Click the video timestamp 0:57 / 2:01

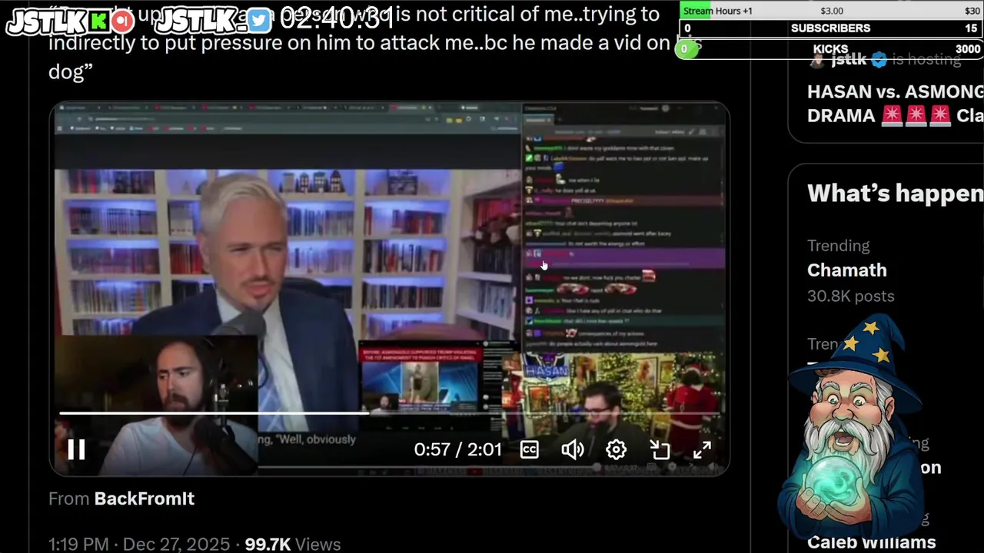pyautogui.click(x=457, y=449)
